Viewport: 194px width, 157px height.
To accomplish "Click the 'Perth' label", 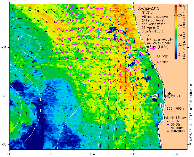I will (175, 96).
